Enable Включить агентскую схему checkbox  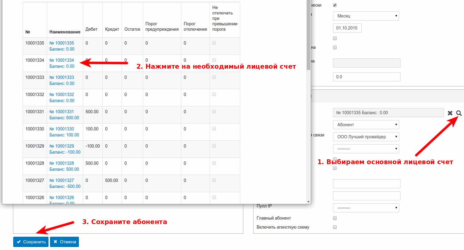pos(335,227)
